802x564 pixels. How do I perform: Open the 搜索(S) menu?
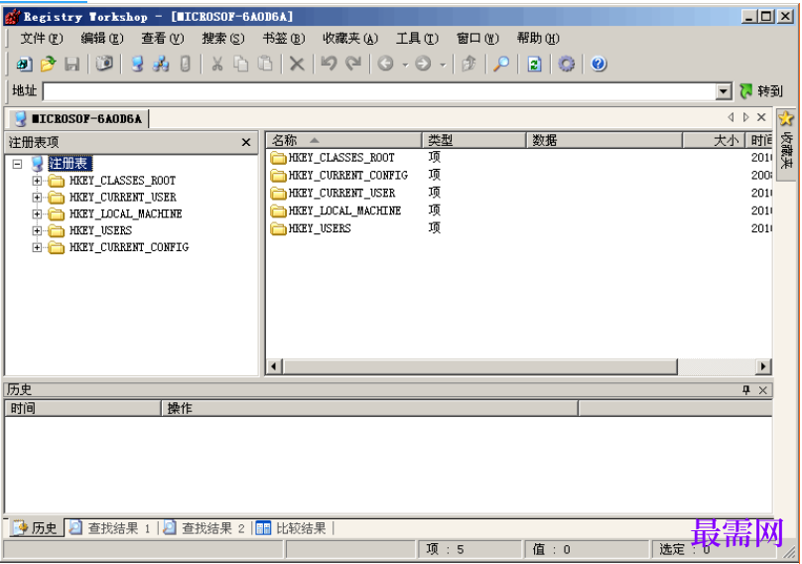click(x=223, y=39)
